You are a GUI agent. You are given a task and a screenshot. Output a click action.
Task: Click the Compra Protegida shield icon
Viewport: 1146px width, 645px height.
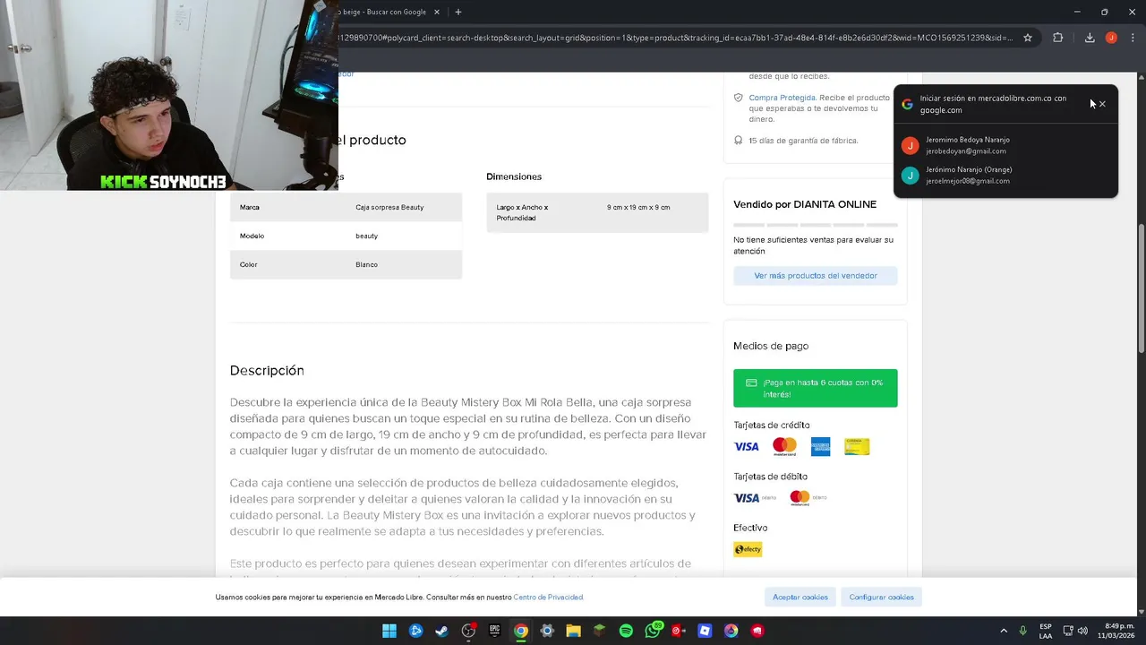pyautogui.click(x=739, y=98)
